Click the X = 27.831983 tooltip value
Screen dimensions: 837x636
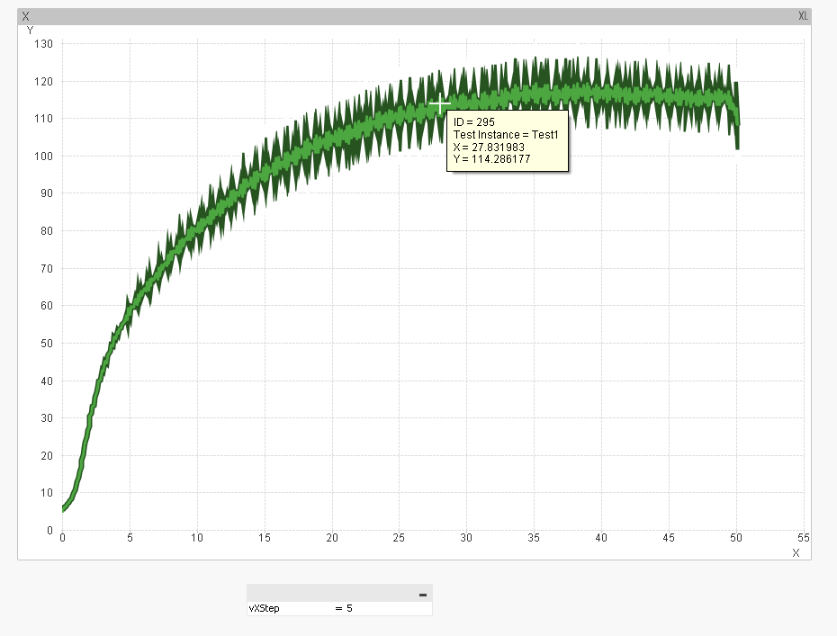pyautogui.click(x=489, y=147)
